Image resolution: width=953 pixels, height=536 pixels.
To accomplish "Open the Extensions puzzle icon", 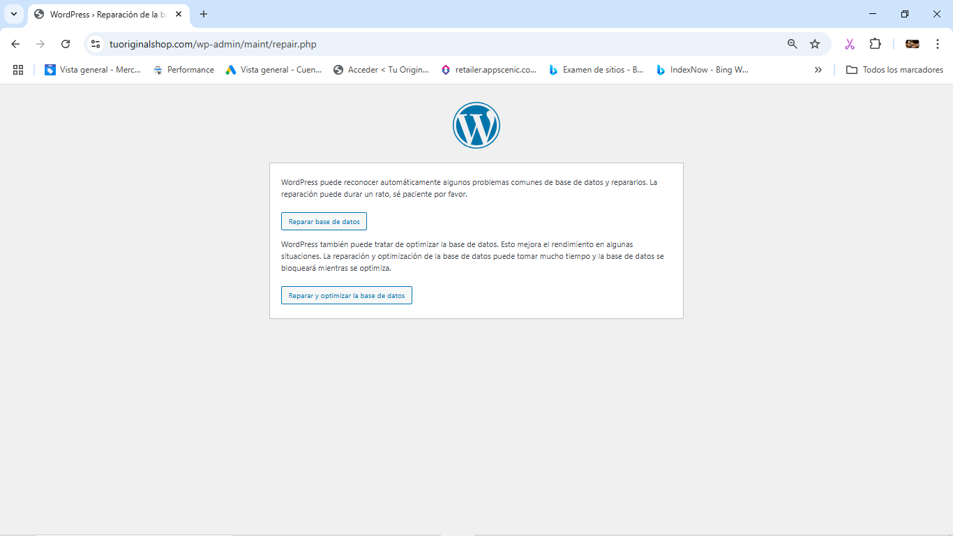I will point(875,44).
